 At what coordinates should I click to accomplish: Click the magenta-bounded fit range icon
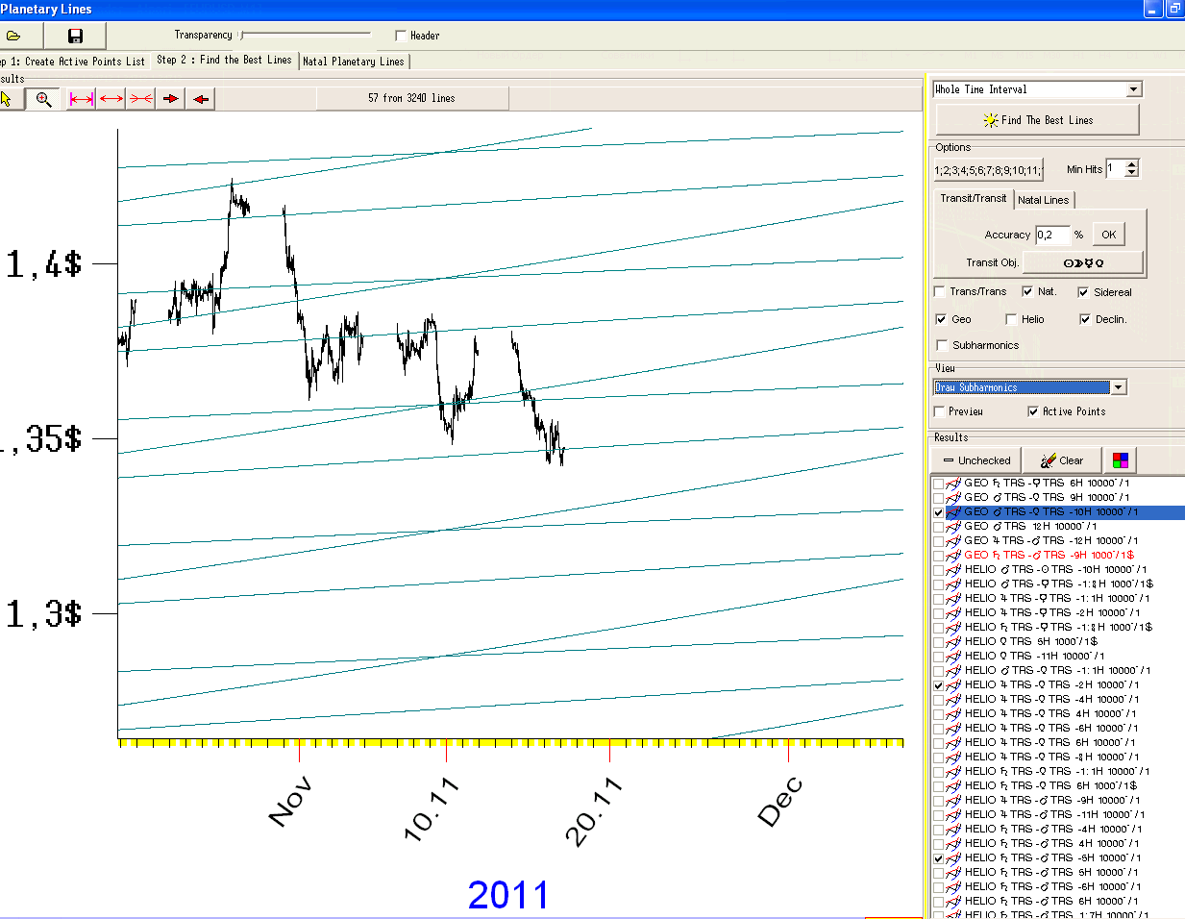pos(82,98)
